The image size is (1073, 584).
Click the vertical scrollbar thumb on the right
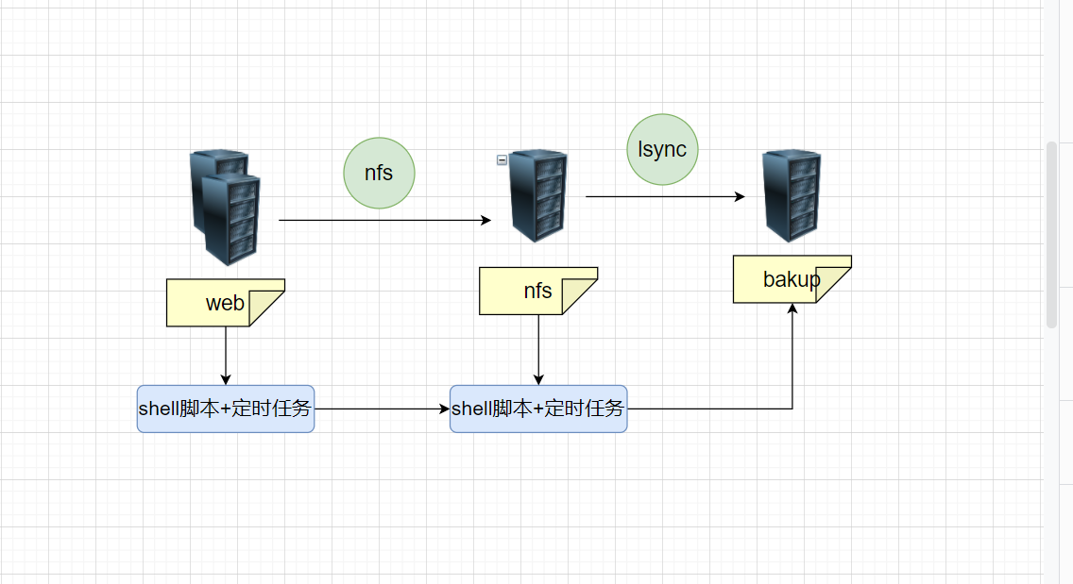pyautogui.click(x=1051, y=234)
